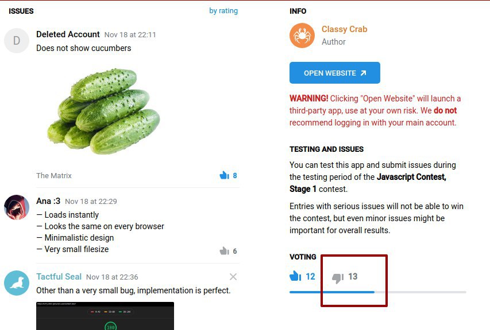
Task: Click the Nov 18 at 22:11 timestamp
Action: coord(130,34)
